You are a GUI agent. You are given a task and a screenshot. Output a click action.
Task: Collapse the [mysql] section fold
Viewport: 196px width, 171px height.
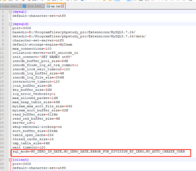point(11,12)
